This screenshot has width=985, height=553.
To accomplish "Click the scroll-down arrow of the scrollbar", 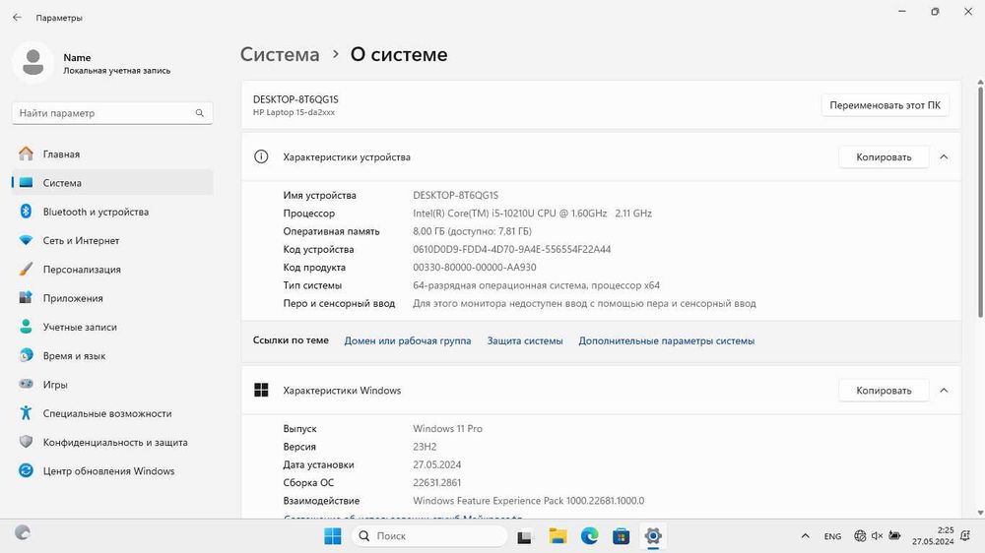I will click(980, 513).
